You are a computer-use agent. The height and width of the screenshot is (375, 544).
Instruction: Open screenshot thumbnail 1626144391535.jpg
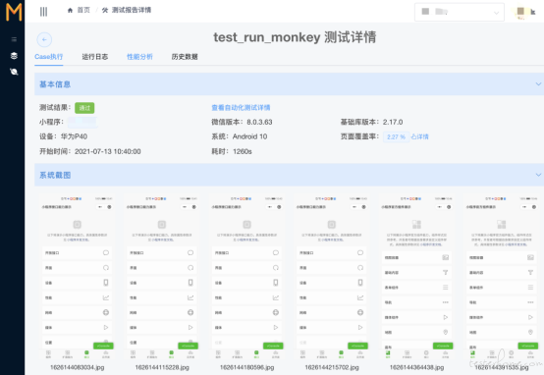coord(502,278)
